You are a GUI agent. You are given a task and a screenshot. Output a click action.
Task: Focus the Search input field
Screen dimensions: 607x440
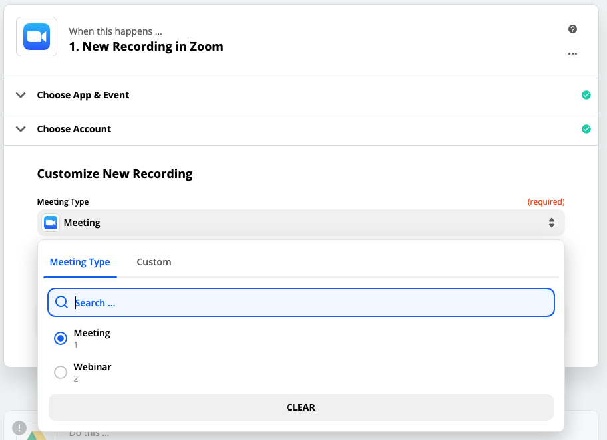(x=301, y=302)
